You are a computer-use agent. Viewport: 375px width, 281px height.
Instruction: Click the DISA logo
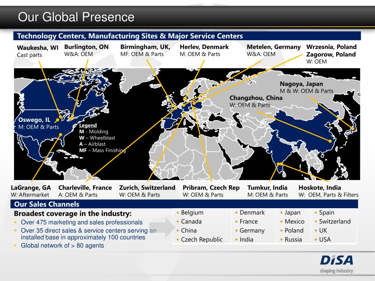coord(337,261)
